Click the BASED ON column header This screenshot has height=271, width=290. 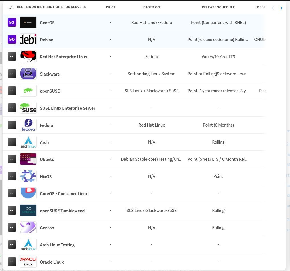click(152, 7)
